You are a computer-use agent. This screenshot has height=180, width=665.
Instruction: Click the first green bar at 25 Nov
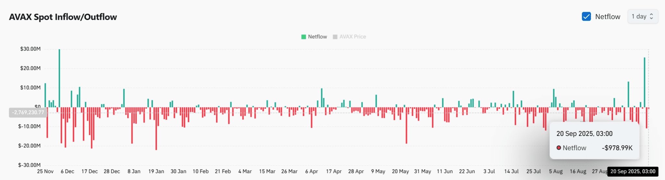point(45,95)
